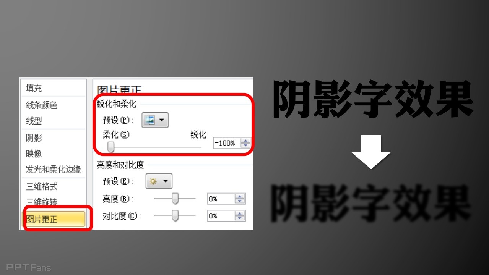Screen dimensions: 489x275
Task: Click the white down arrow shape
Action: [x=371, y=152]
